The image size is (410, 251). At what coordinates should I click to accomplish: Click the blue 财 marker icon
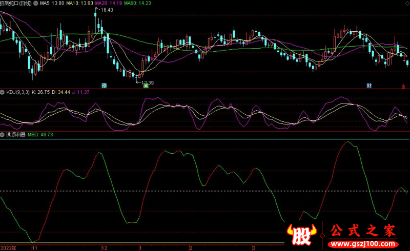tap(368, 85)
